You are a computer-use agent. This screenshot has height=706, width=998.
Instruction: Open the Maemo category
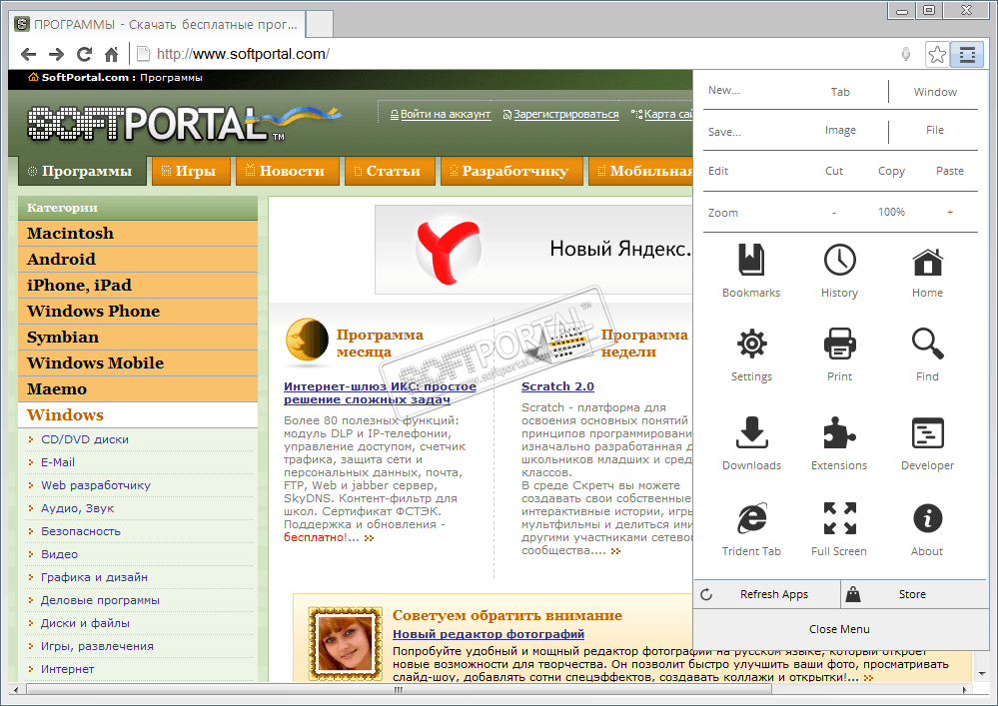(x=138, y=389)
